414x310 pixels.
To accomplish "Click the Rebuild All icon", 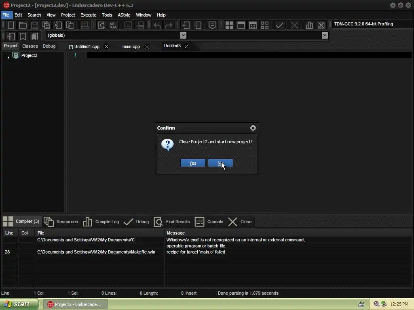I will [264, 25].
